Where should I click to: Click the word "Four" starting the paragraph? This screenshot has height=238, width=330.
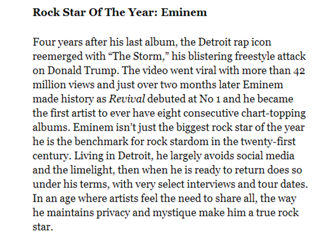(44, 42)
